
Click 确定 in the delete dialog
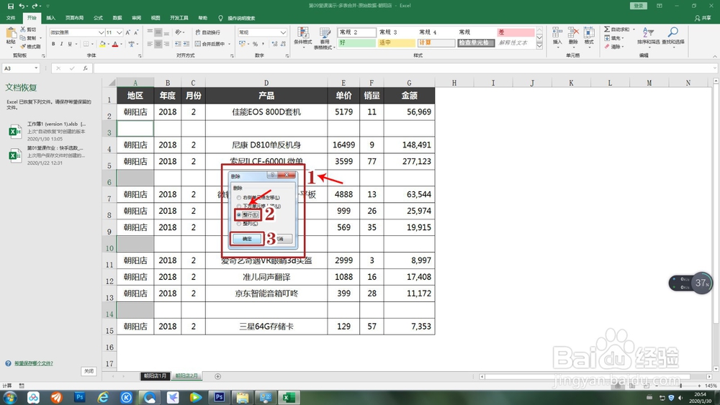(x=247, y=239)
